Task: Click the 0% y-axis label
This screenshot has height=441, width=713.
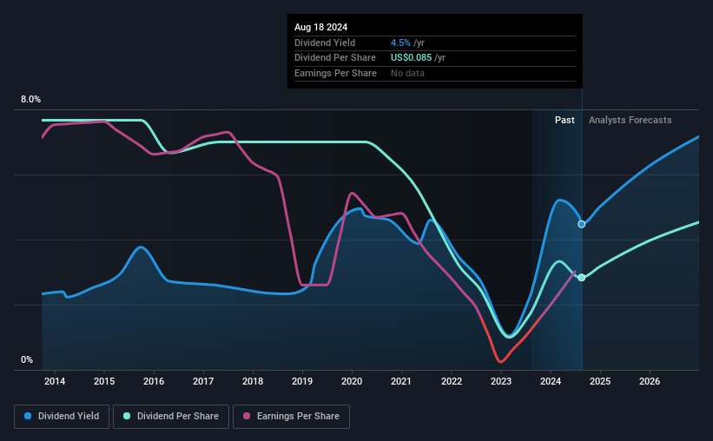Action: [27, 359]
